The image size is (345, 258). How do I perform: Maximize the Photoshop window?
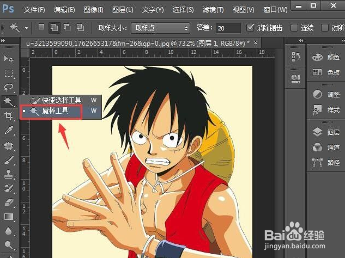[x=313, y=5]
